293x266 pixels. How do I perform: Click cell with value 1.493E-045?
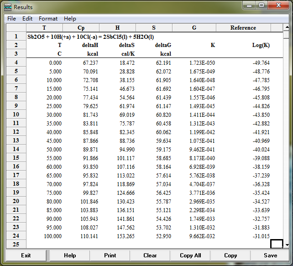[202, 106]
